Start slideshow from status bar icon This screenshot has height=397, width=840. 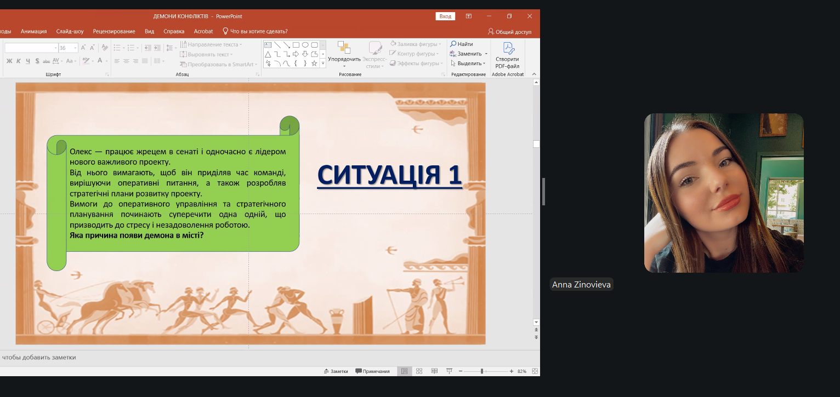449,371
